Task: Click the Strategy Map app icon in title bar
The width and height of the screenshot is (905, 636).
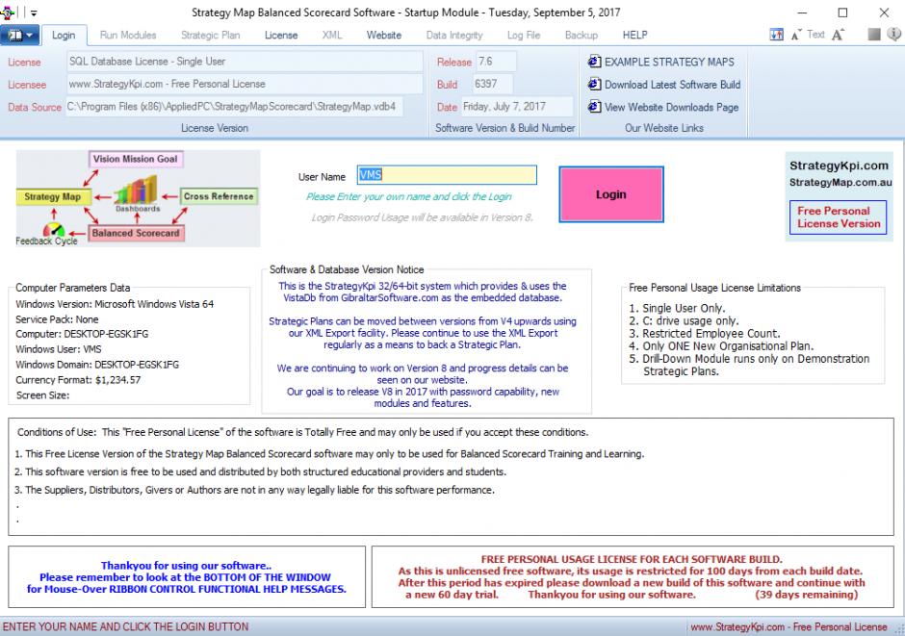Action: click(x=7, y=13)
